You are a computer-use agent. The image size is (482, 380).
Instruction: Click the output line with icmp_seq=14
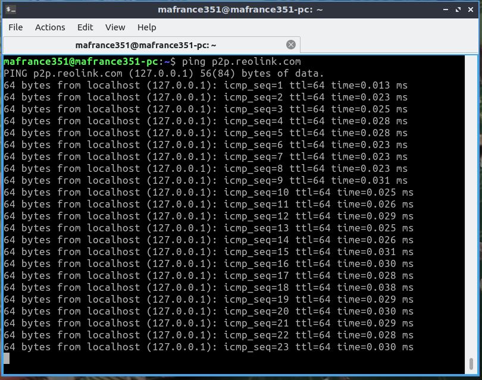click(x=208, y=240)
